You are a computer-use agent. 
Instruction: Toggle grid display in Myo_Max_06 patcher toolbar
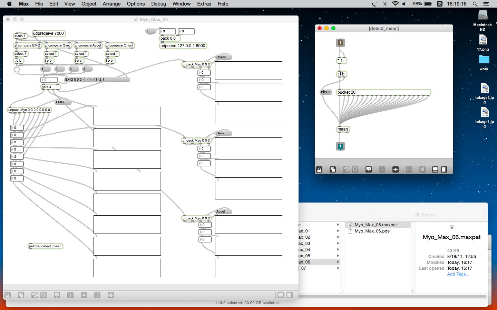[97, 295]
